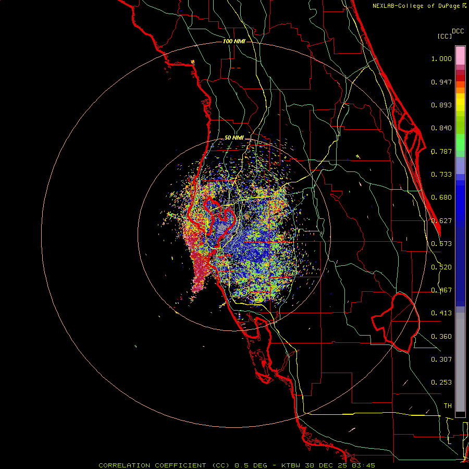Click the 0.787 scale value
The width and height of the screenshot is (469, 469).
pos(441,151)
